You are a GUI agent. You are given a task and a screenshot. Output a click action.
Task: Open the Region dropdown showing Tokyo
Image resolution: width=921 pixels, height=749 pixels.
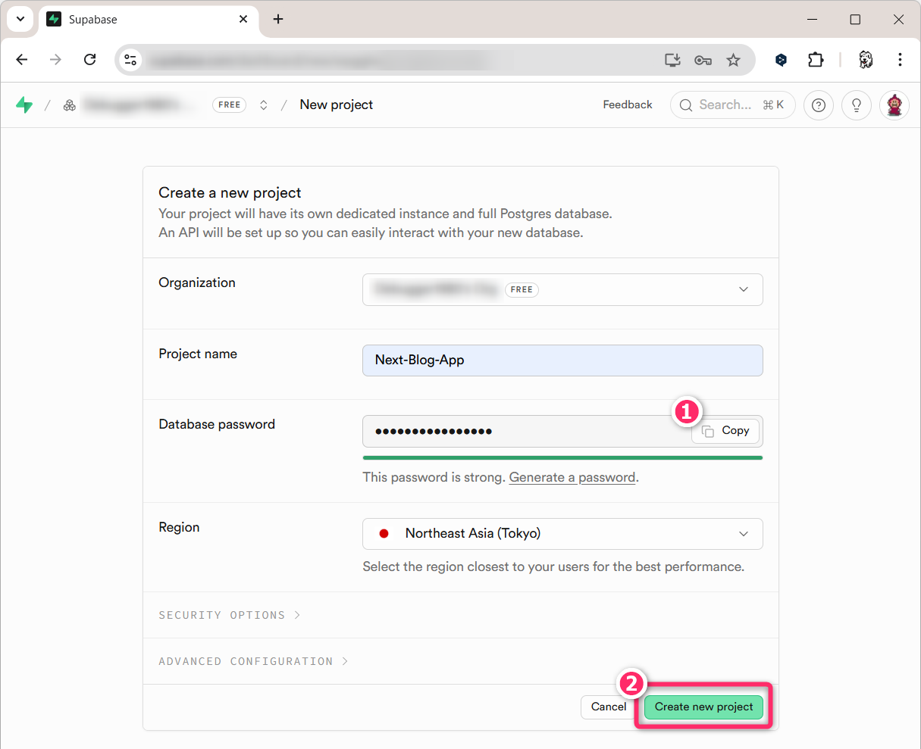(562, 533)
